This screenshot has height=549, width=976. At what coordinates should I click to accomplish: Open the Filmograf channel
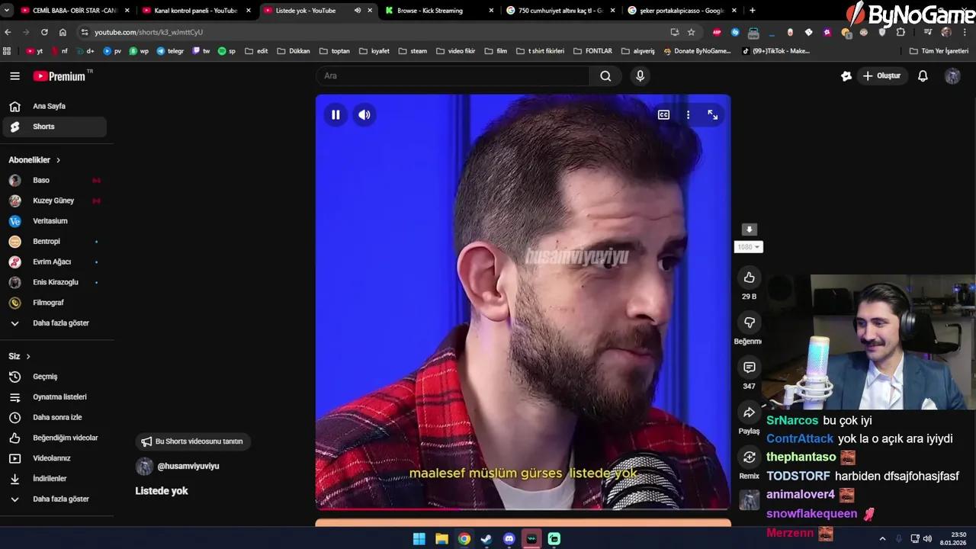click(x=55, y=303)
